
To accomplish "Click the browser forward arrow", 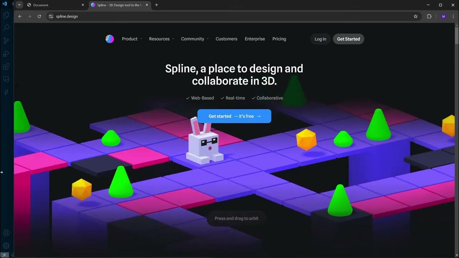I will (29, 16).
